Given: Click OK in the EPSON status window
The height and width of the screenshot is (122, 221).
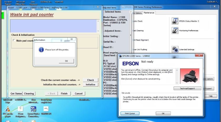Looking at the screenshot, I should (x=163, y=113).
